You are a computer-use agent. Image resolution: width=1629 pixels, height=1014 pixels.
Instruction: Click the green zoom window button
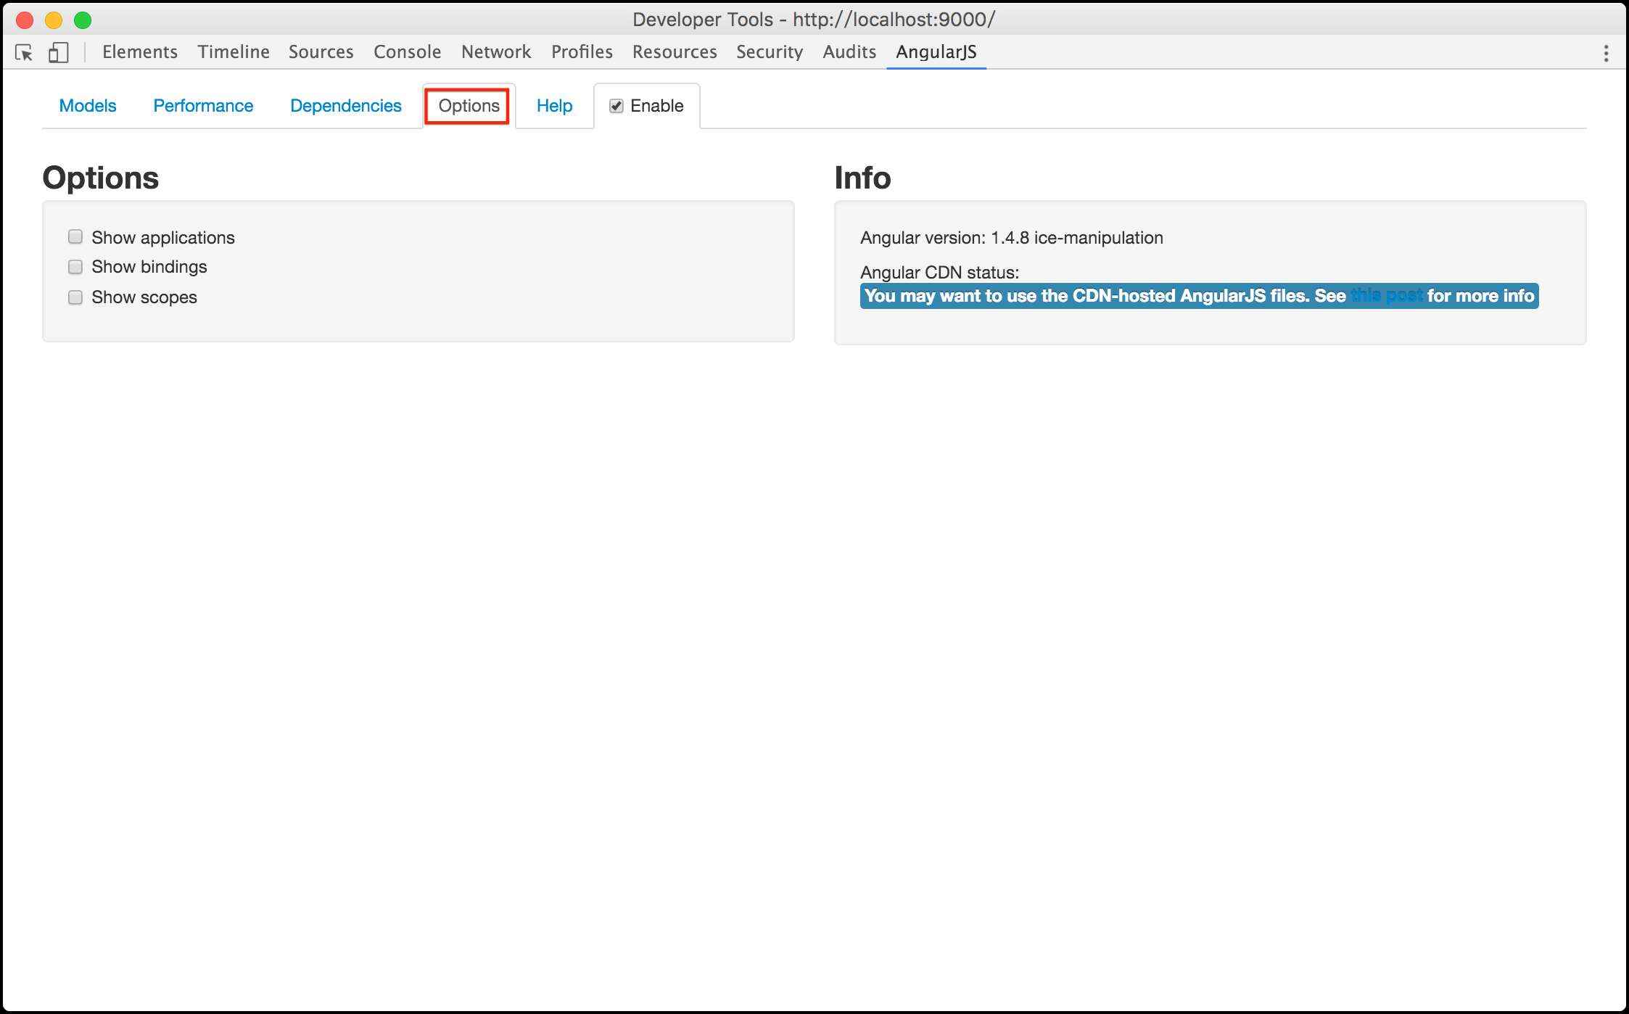[83, 20]
